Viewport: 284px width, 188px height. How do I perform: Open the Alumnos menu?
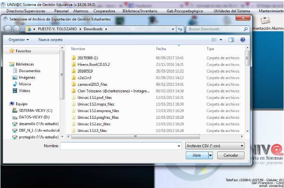(80, 11)
